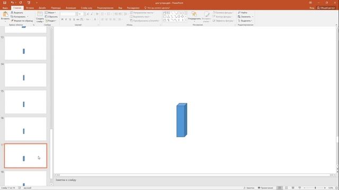The height and width of the screenshot is (190, 339).
Task: Open ribbon display options icon
Action: [x=310, y=3]
